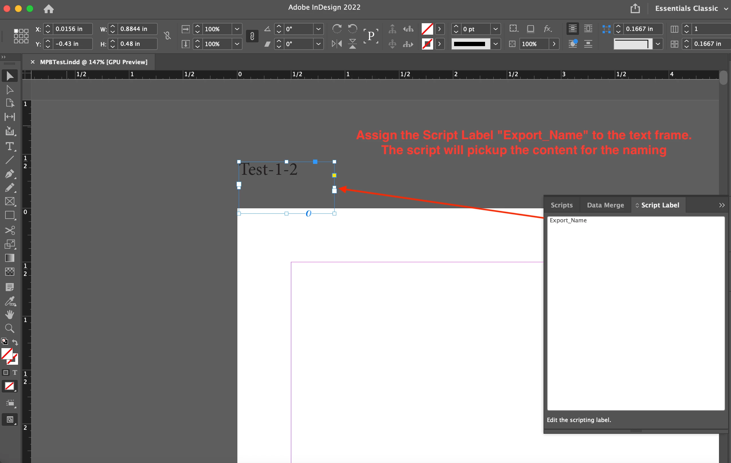
Task: Click the Gradient Swatch tool
Action: point(10,258)
